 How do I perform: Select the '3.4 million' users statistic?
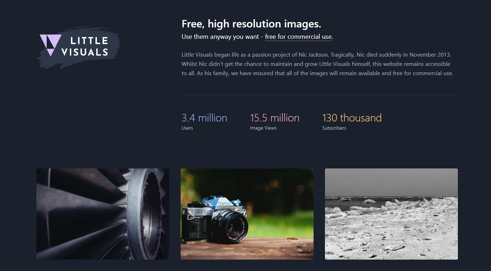click(x=204, y=118)
